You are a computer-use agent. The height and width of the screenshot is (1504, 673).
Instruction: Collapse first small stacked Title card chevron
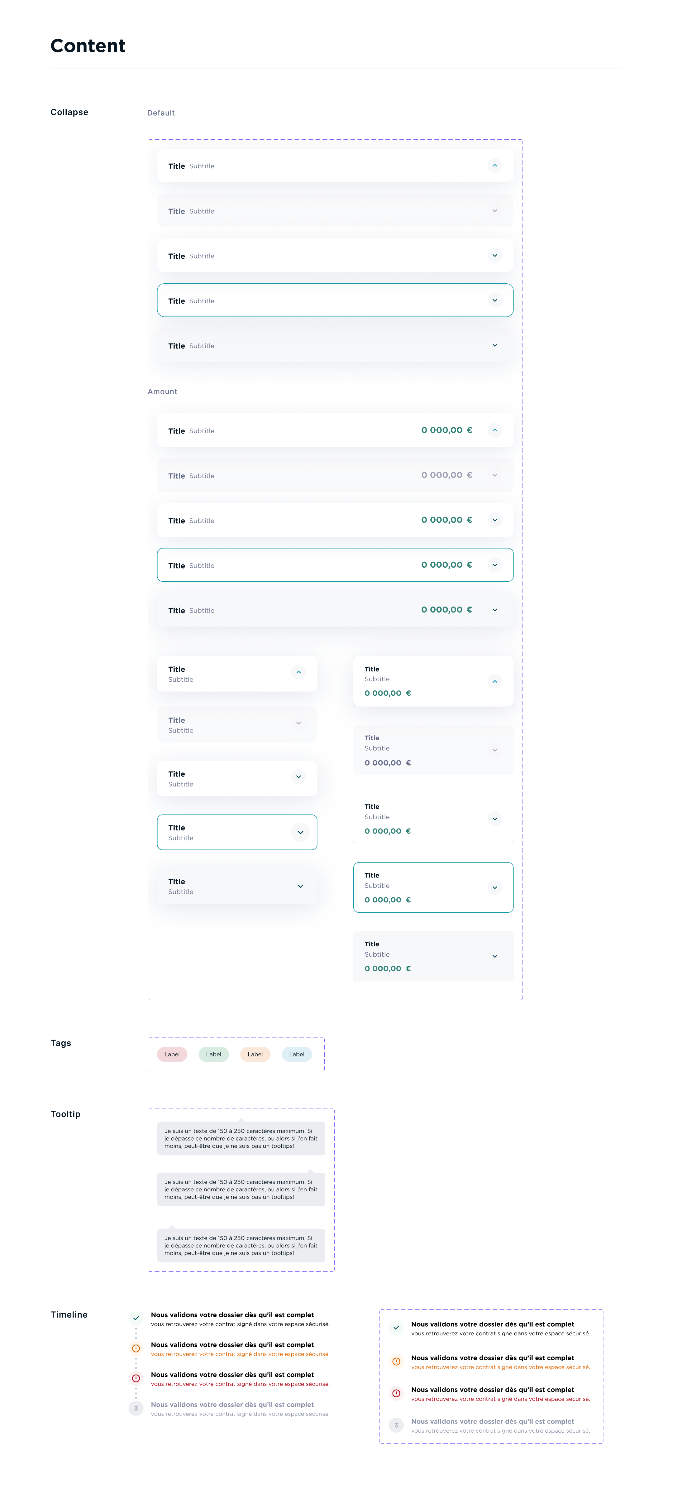pyautogui.click(x=298, y=672)
